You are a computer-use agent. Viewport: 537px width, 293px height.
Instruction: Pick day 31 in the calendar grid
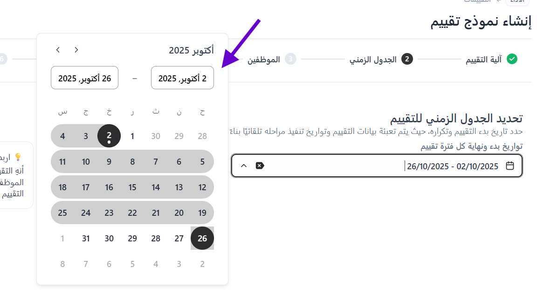point(86,239)
